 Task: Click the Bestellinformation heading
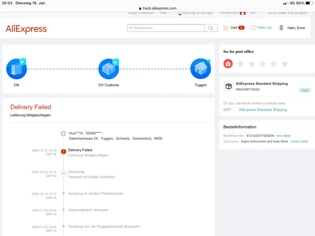click(240, 127)
